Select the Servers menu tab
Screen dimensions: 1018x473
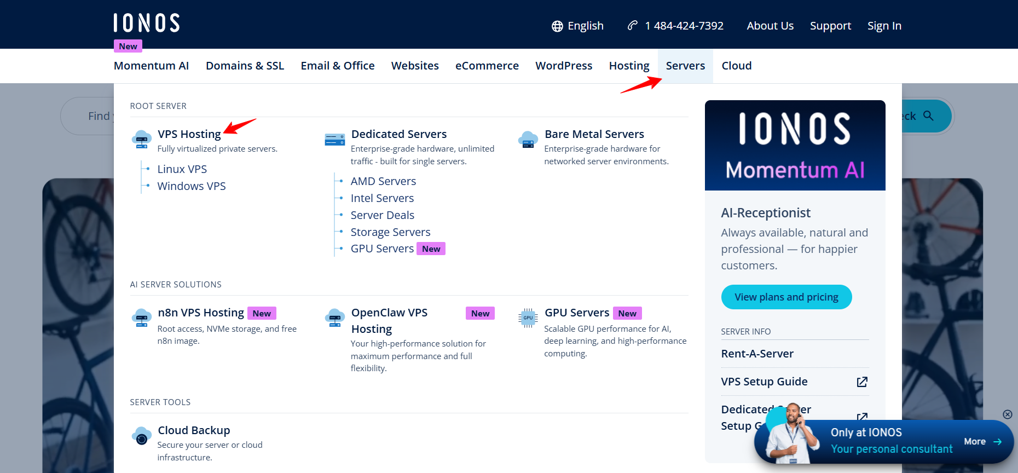[x=685, y=66]
